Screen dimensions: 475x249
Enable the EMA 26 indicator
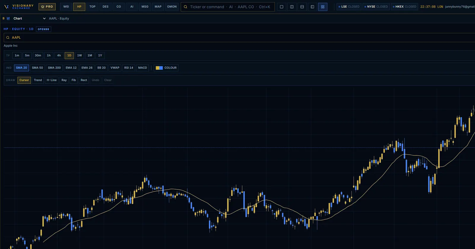tap(87, 68)
